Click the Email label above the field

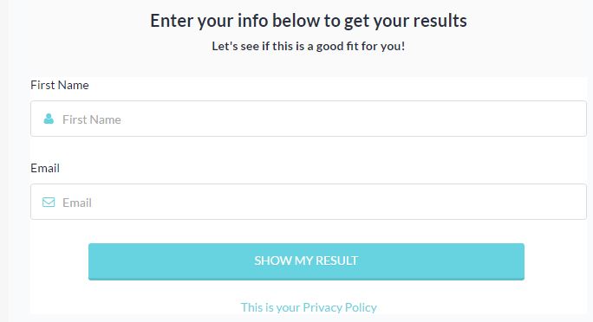45,168
